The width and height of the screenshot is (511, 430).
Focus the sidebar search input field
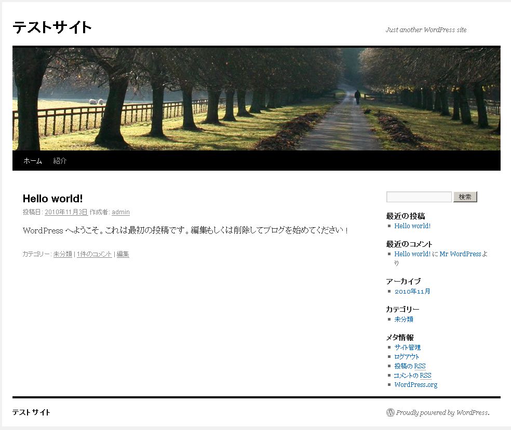[x=419, y=197]
